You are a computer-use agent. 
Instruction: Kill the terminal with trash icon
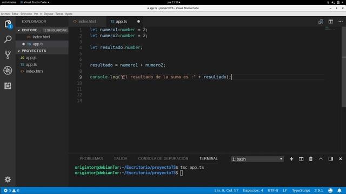311,159
